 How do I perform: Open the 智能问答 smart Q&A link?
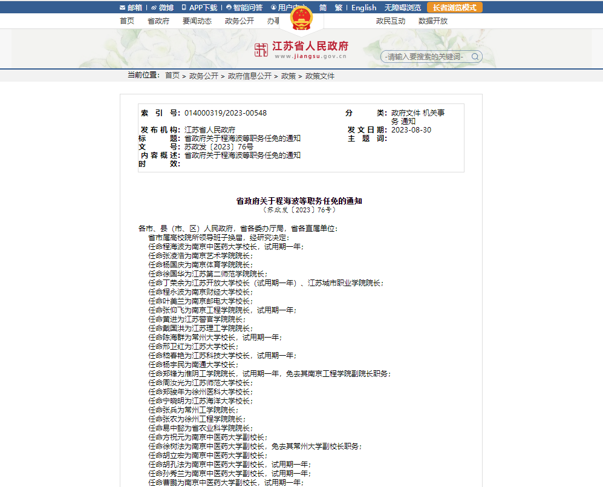(x=244, y=8)
